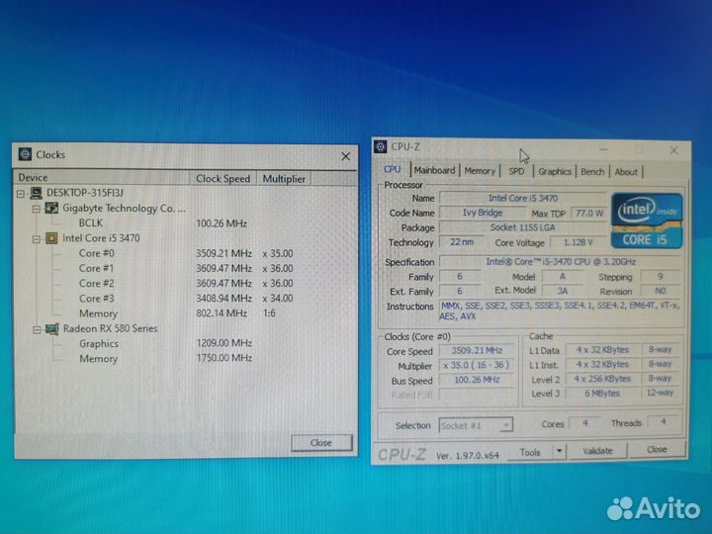Click the Clocks window title icon
Image resolution: width=712 pixels, height=534 pixels.
25,154
